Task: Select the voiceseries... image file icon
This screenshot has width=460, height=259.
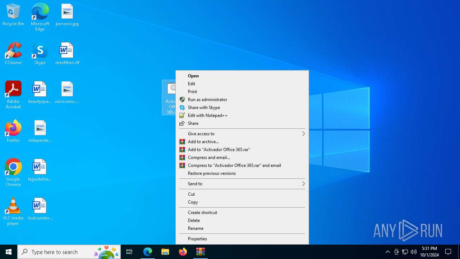Action: coord(67,92)
